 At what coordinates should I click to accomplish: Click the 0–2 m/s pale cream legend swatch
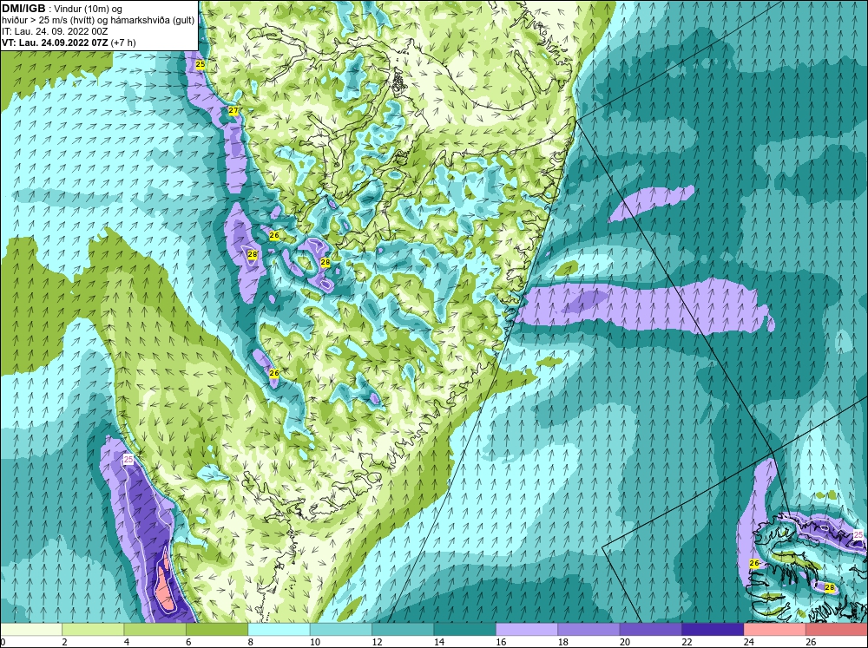pyautogui.click(x=31, y=630)
